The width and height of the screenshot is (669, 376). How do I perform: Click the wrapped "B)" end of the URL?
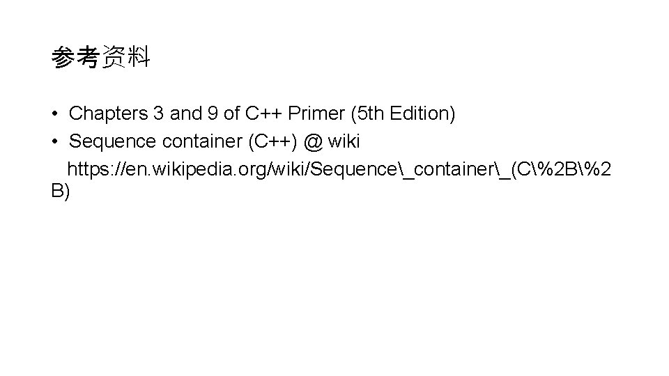coord(61,192)
